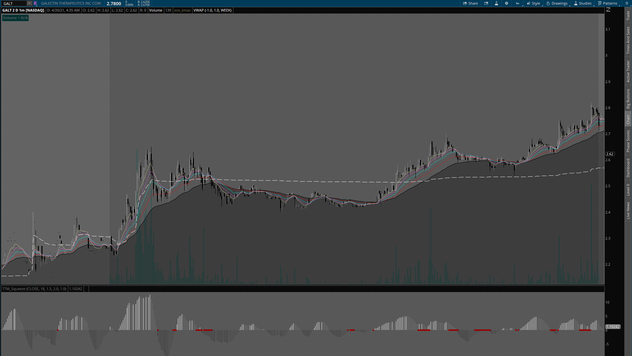The height and width of the screenshot is (356, 632).
Task: Click the list menu icon at top right
Action: point(626,3)
